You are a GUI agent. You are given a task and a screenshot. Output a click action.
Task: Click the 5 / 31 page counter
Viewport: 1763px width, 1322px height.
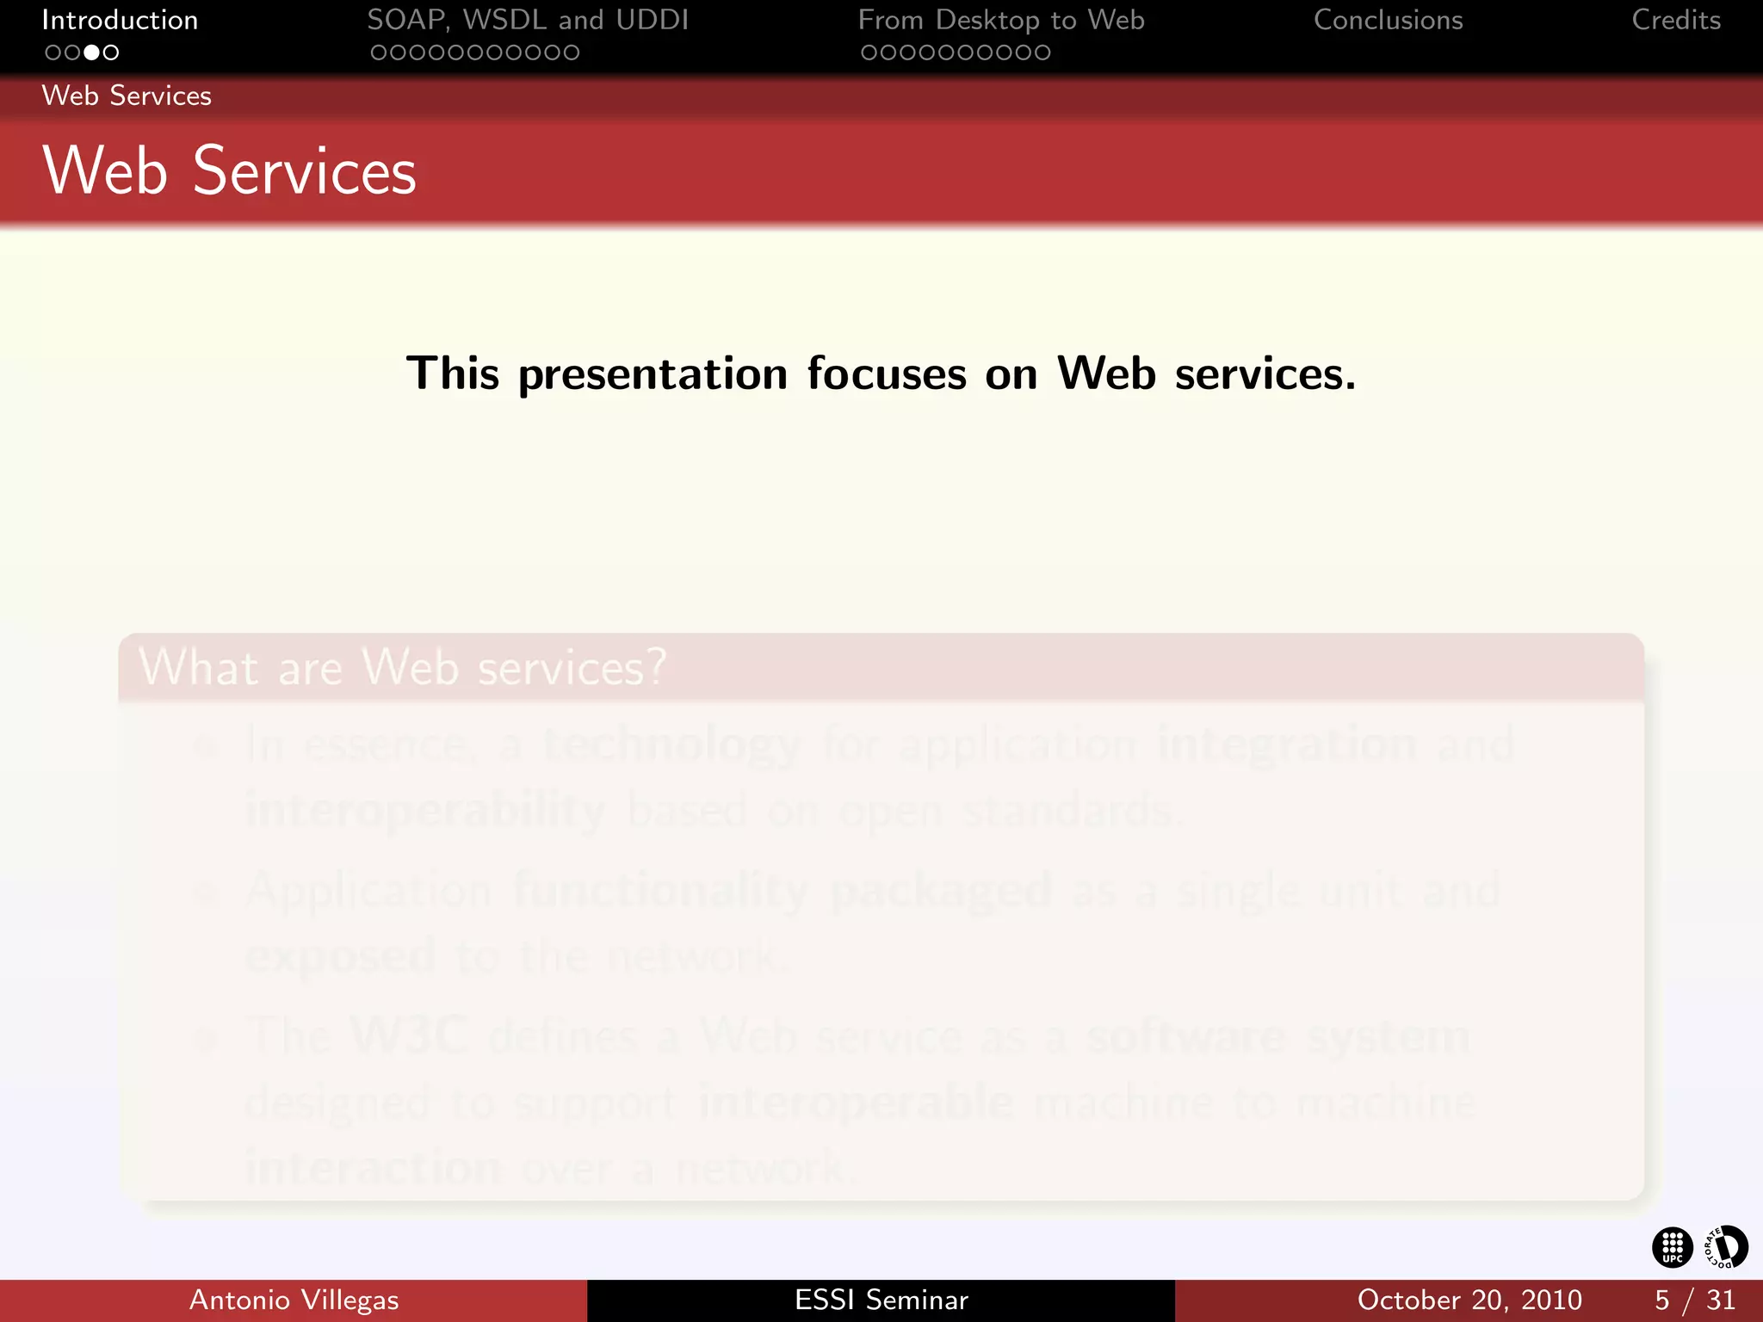(x=1694, y=1300)
